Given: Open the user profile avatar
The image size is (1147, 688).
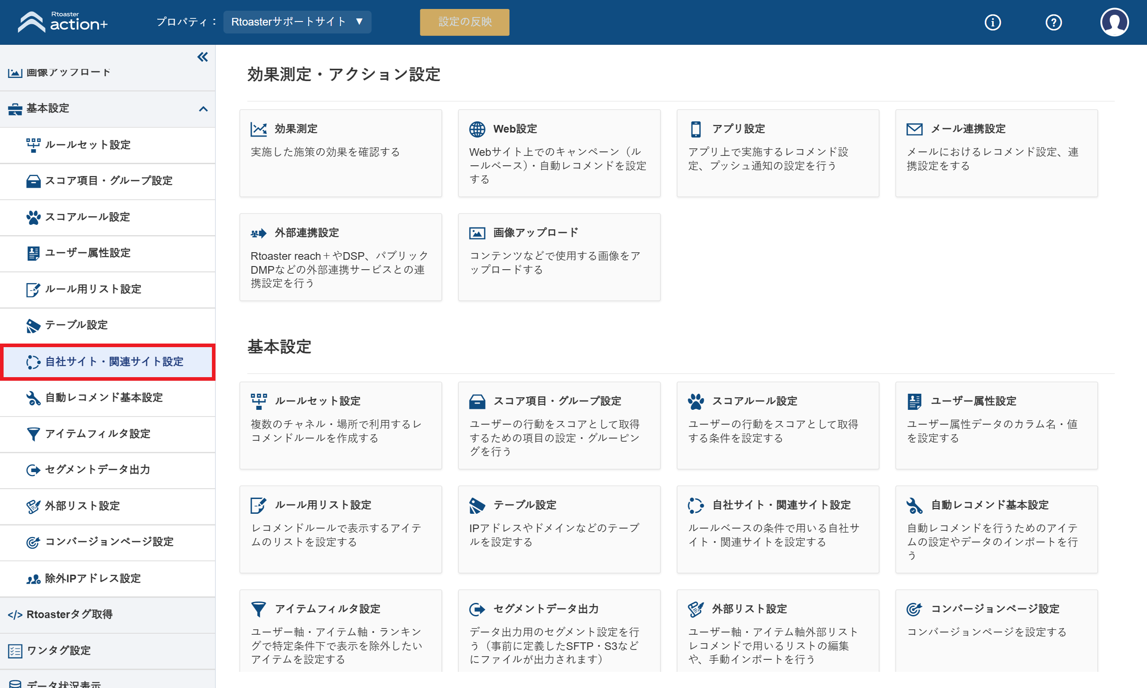Looking at the screenshot, I should pyautogui.click(x=1114, y=22).
